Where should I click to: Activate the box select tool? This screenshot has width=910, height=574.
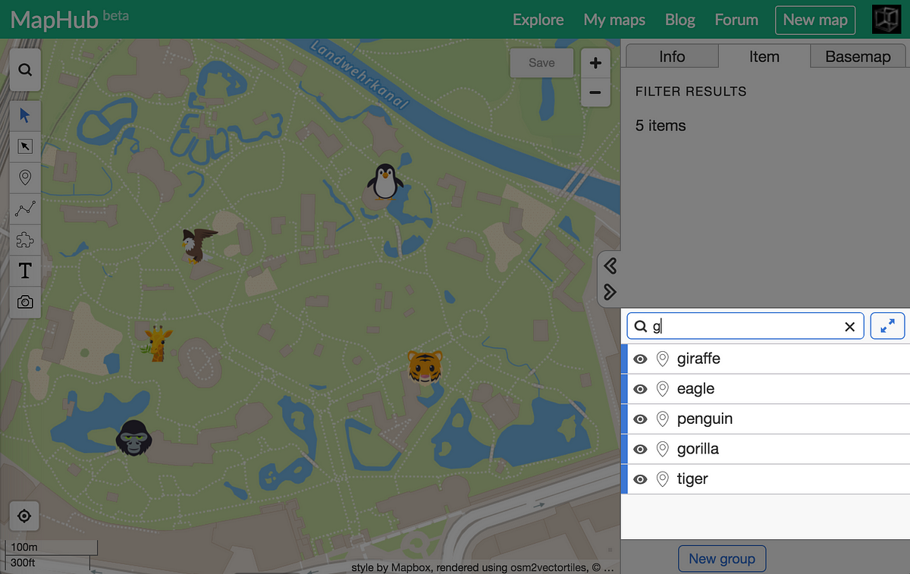pos(24,146)
